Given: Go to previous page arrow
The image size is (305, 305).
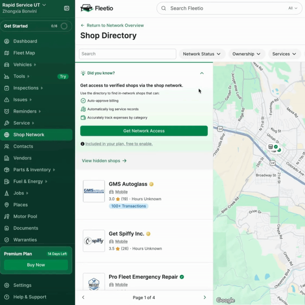Looking at the screenshot, I should 83,297.
